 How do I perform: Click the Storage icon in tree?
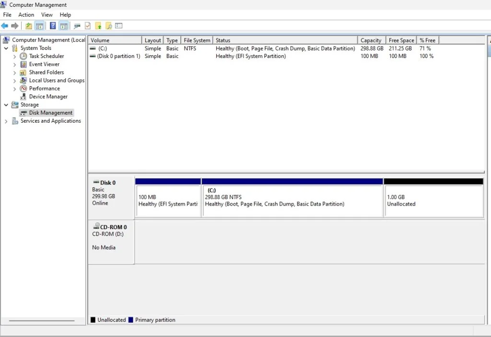coord(15,105)
